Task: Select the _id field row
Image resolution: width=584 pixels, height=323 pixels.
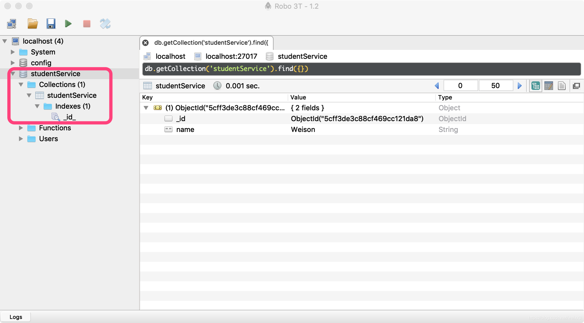Action: pos(362,119)
